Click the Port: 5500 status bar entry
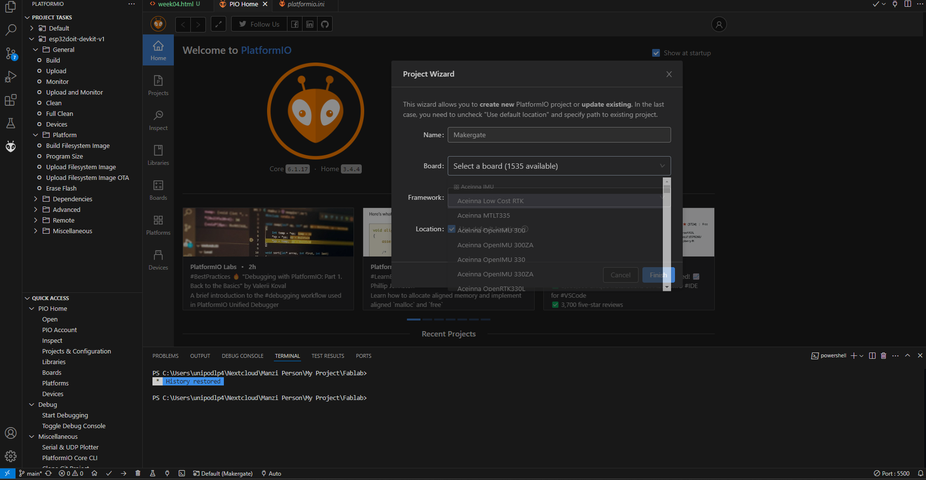This screenshot has width=926, height=480. pyautogui.click(x=892, y=474)
